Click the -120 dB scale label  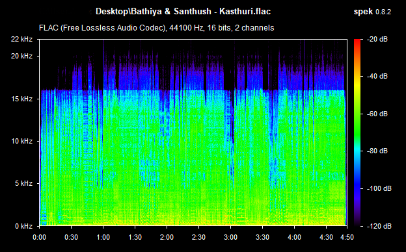coord(379,226)
